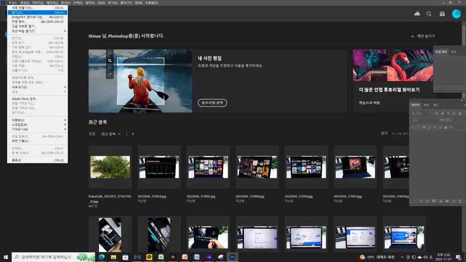Open the KakaoTalk fern image thumbnail
Viewport: 466px width, 262px height.
[110, 167]
